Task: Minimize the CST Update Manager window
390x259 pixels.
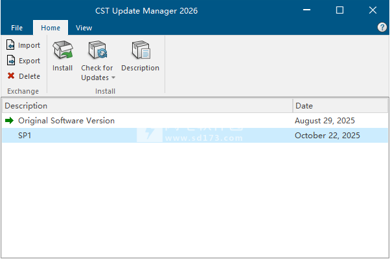Action: coord(309,10)
